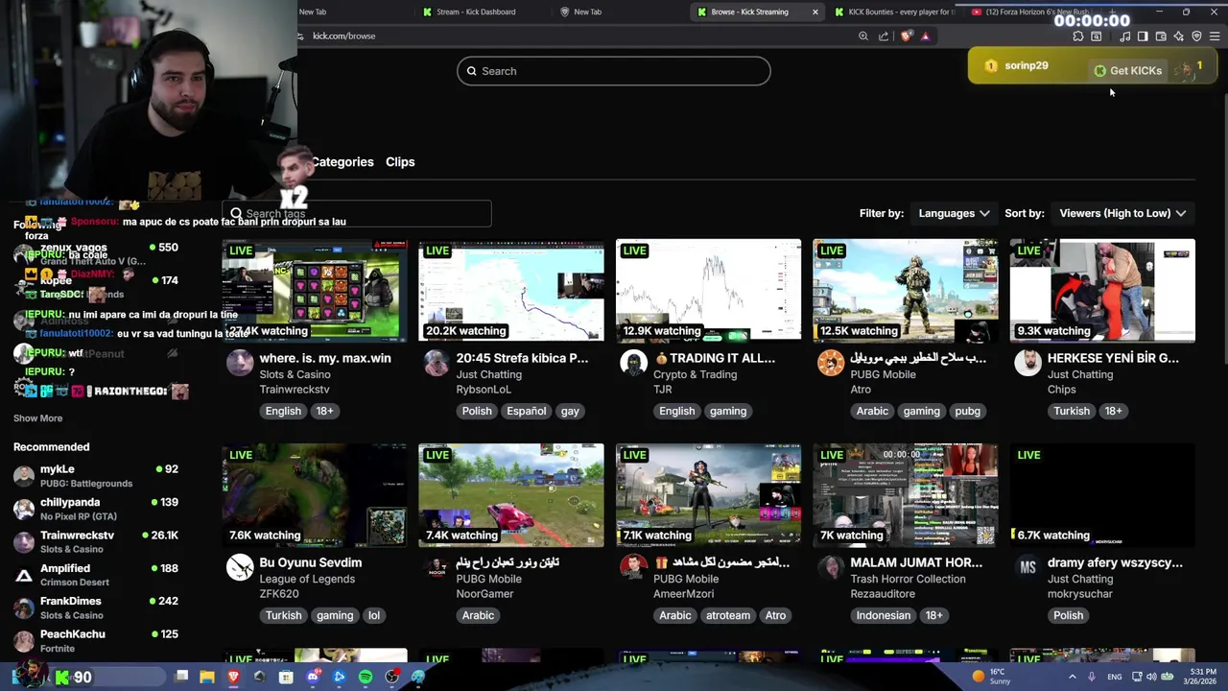Click the Brave Rewards triangle icon
1228x691 pixels.
click(x=926, y=36)
